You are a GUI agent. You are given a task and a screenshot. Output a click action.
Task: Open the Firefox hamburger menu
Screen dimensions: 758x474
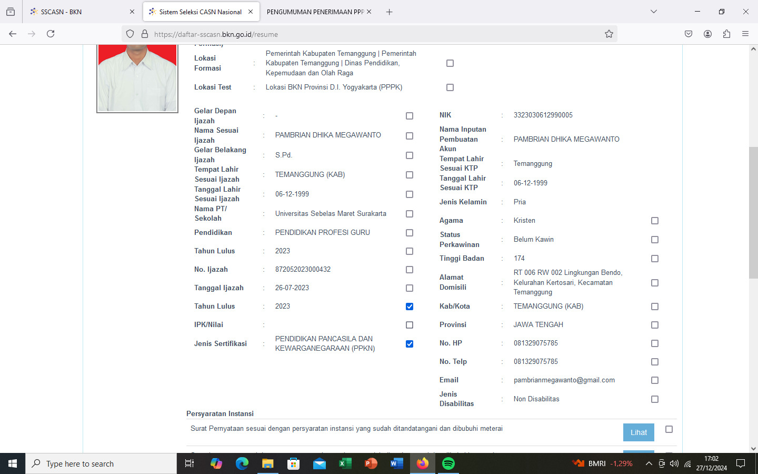coord(745,34)
